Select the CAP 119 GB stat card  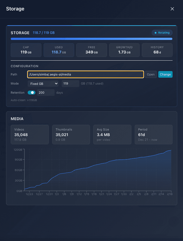26,50
